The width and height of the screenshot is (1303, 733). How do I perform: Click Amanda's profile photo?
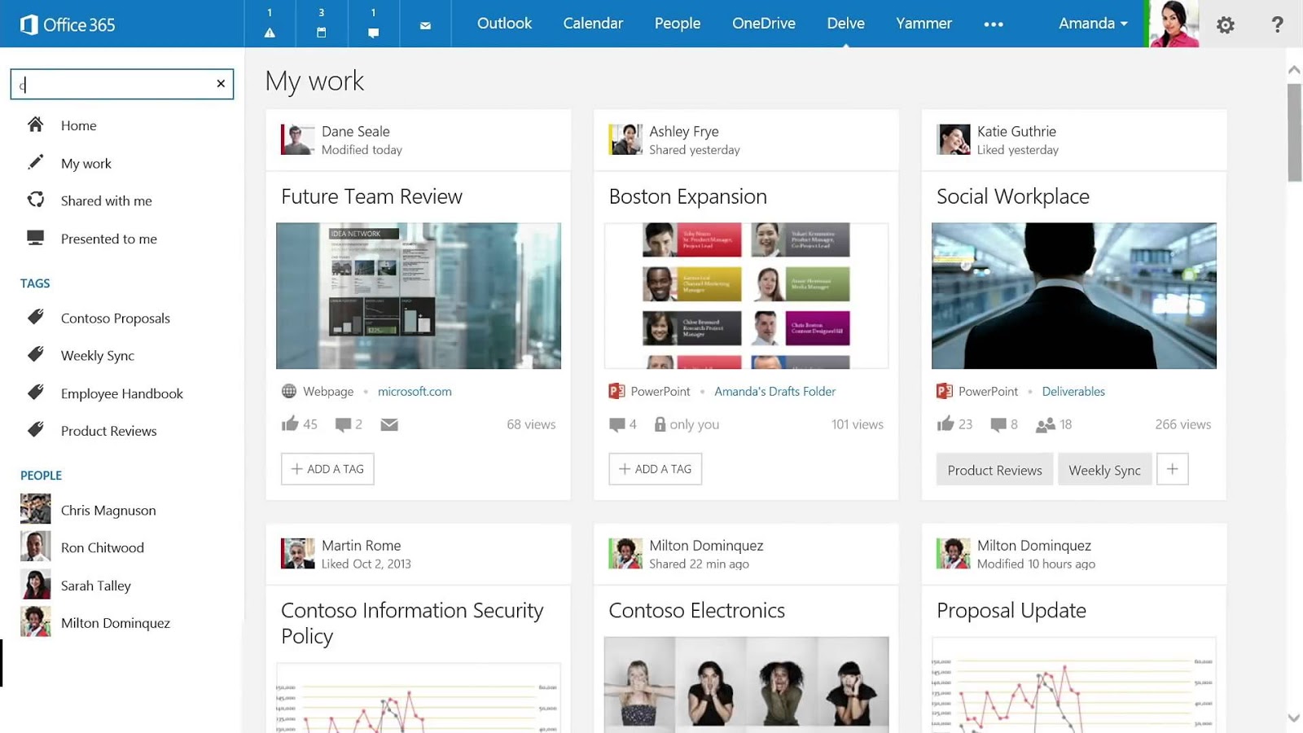1174,24
